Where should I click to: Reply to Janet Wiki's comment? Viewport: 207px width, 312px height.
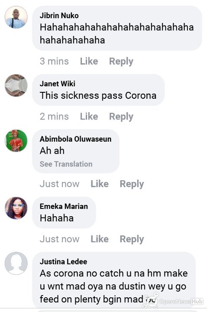point(121,117)
